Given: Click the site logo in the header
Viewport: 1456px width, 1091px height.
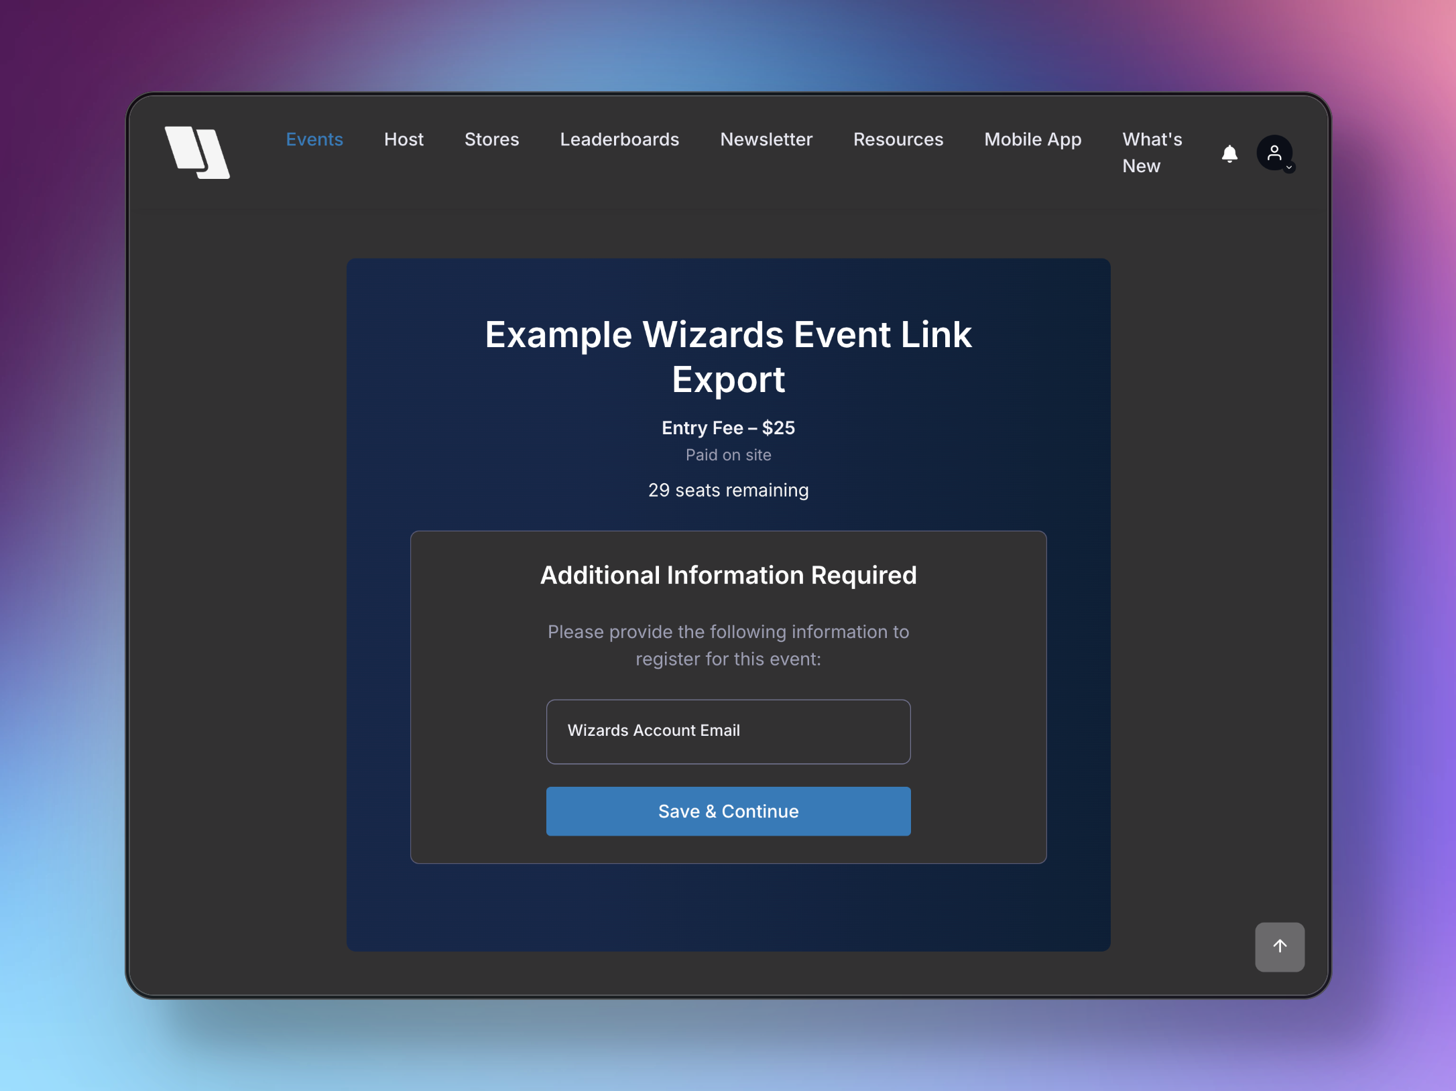Looking at the screenshot, I should [197, 152].
